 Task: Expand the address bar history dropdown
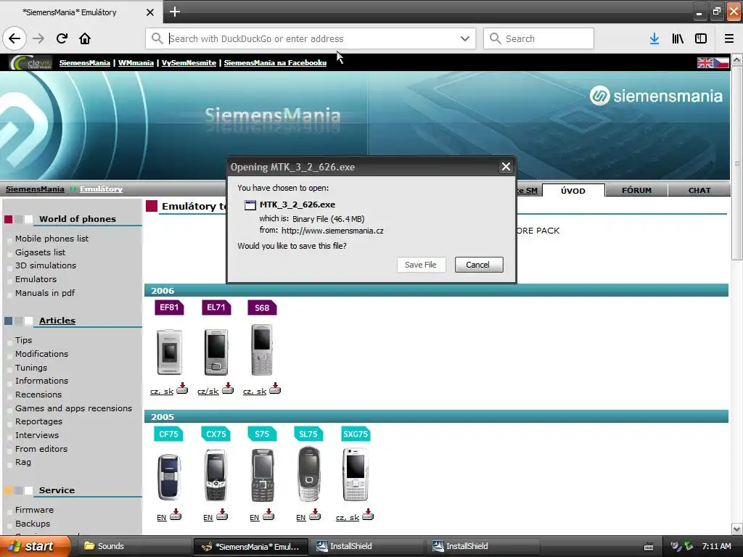coord(465,38)
